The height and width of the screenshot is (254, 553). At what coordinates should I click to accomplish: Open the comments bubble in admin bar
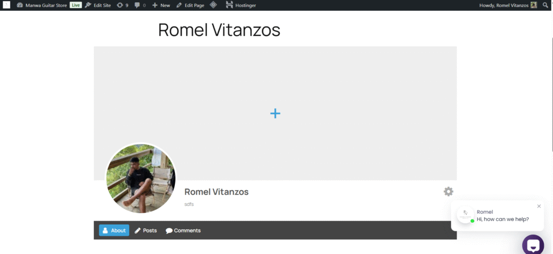(x=140, y=5)
